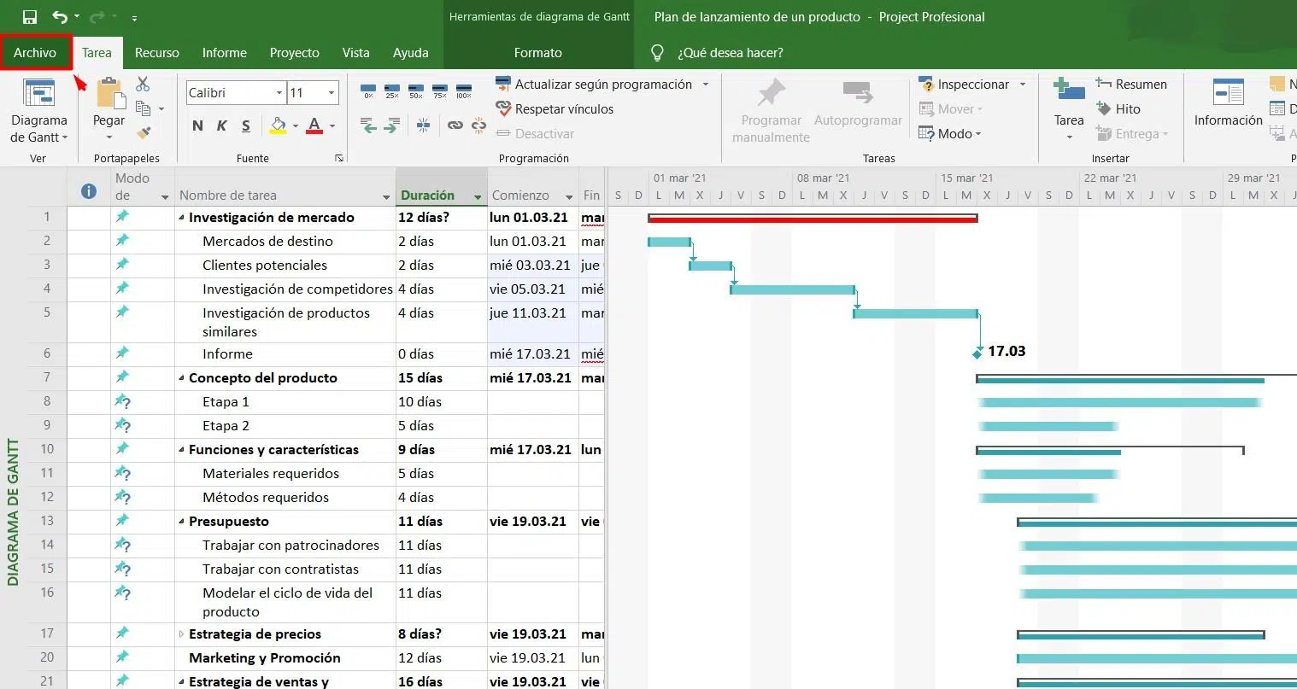The width and height of the screenshot is (1297, 689).
Task: Click Actualizar según programación
Action: [594, 84]
